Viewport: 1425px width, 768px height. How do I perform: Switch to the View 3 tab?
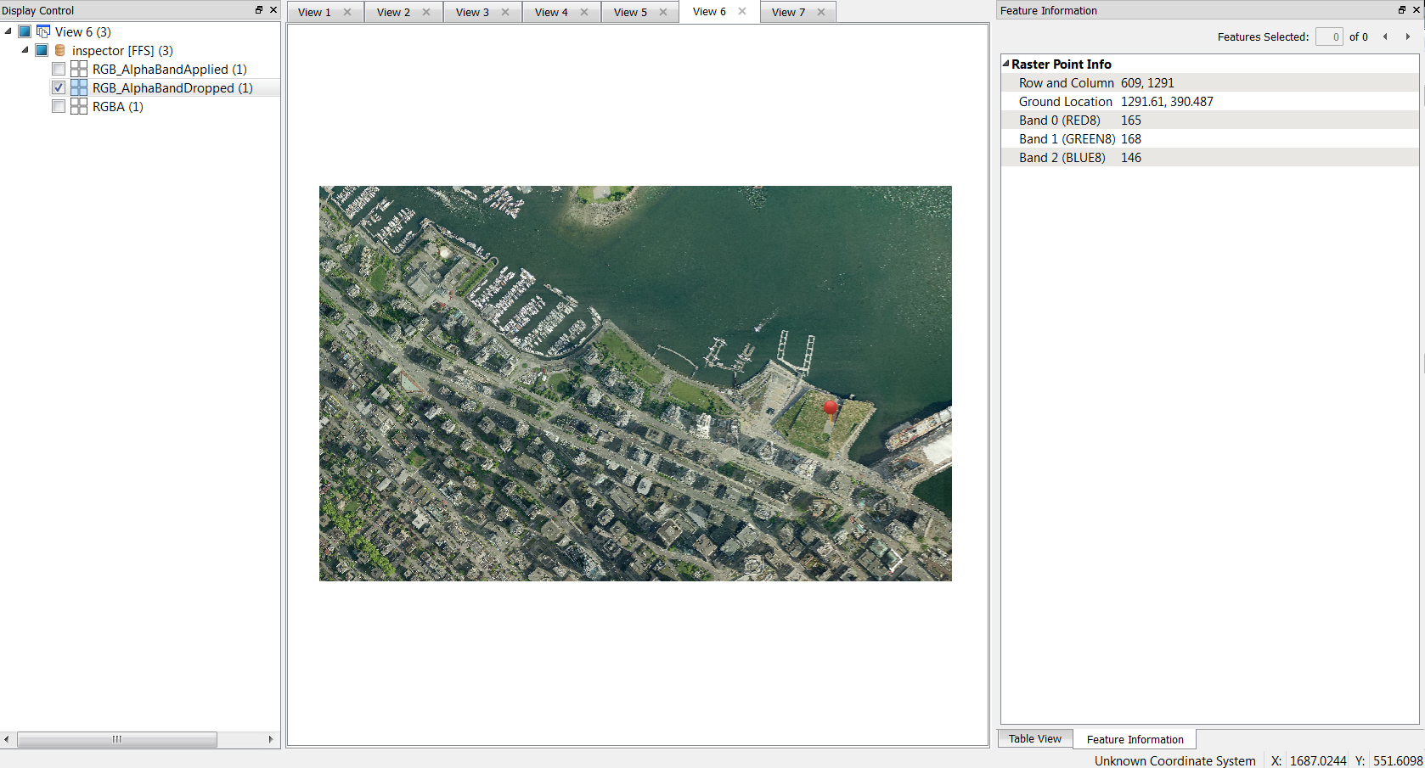click(472, 12)
